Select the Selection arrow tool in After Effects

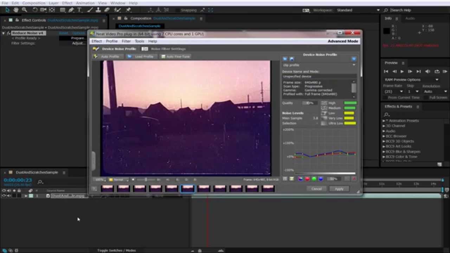[x=8, y=10]
